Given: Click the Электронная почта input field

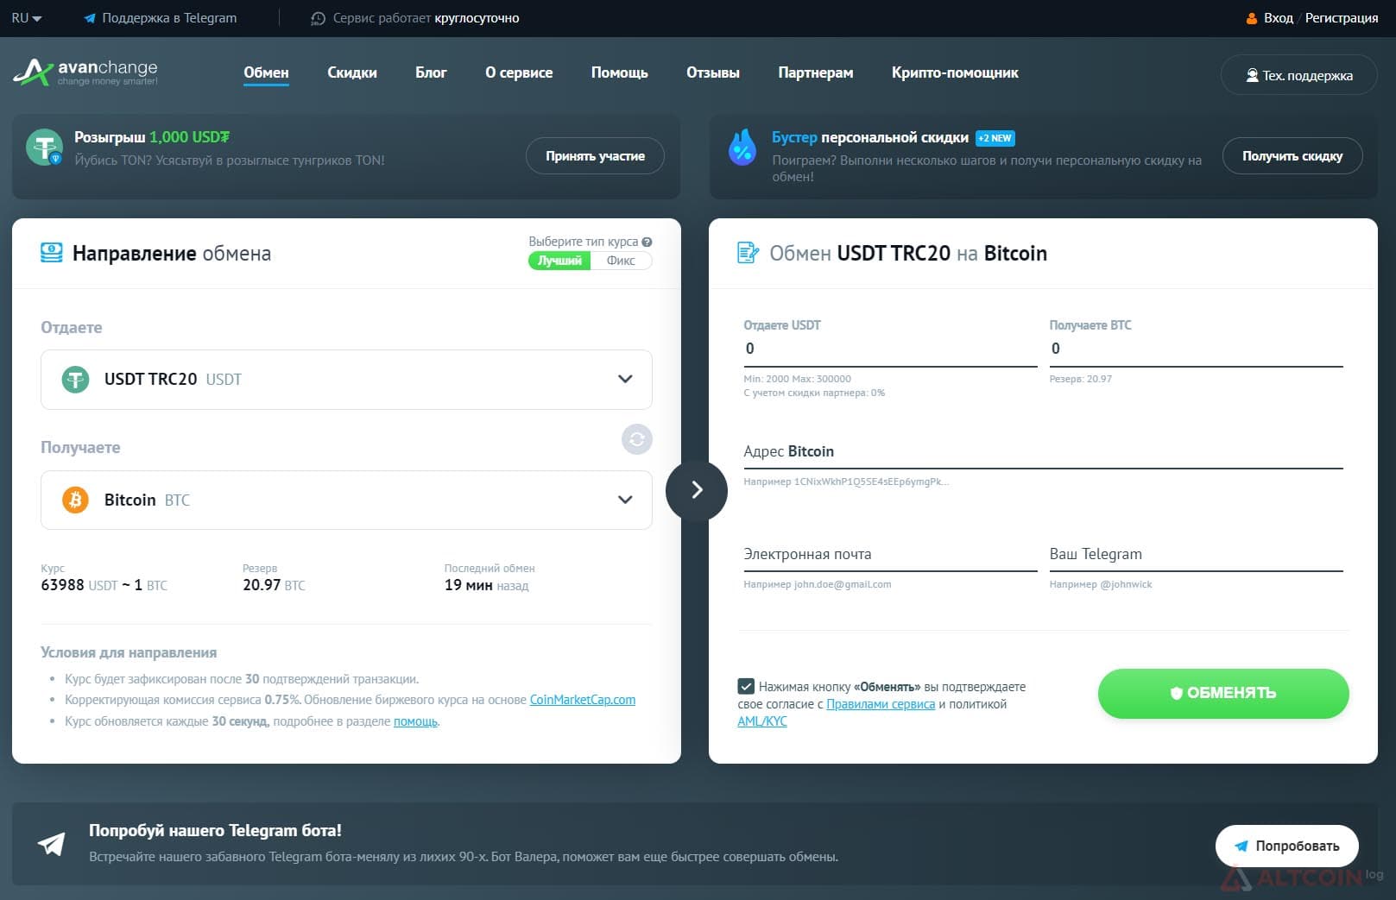Looking at the screenshot, I should [890, 554].
